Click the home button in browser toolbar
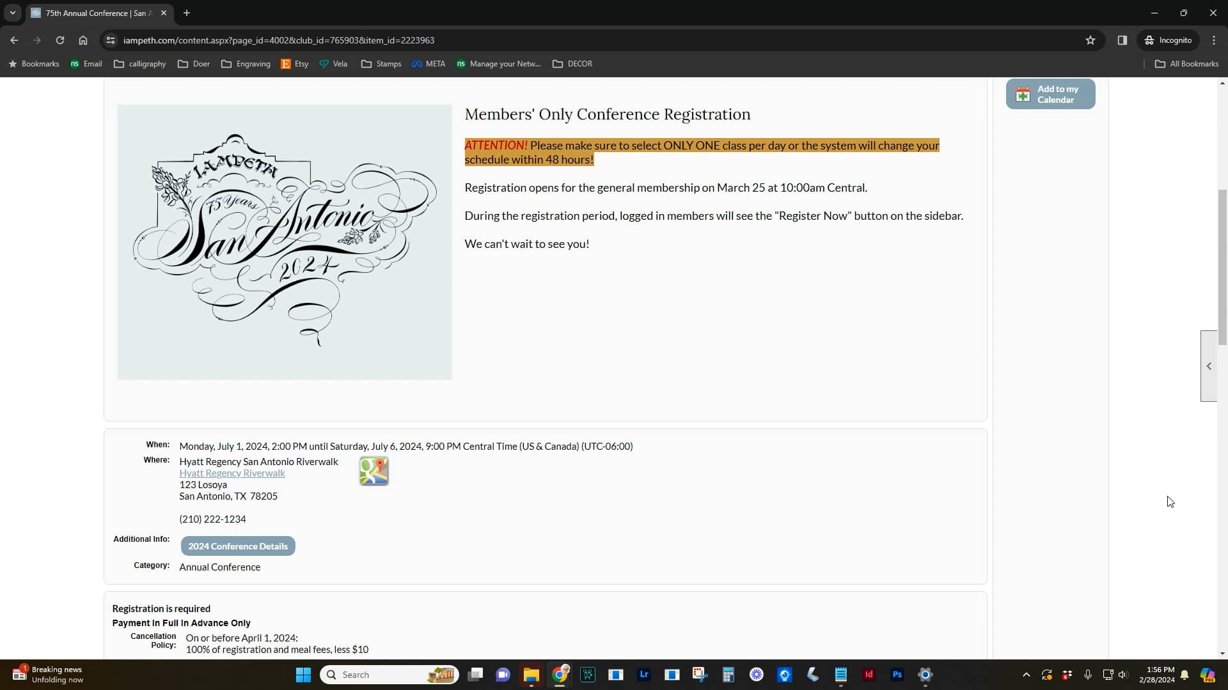The width and height of the screenshot is (1228, 690). [x=83, y=40]
